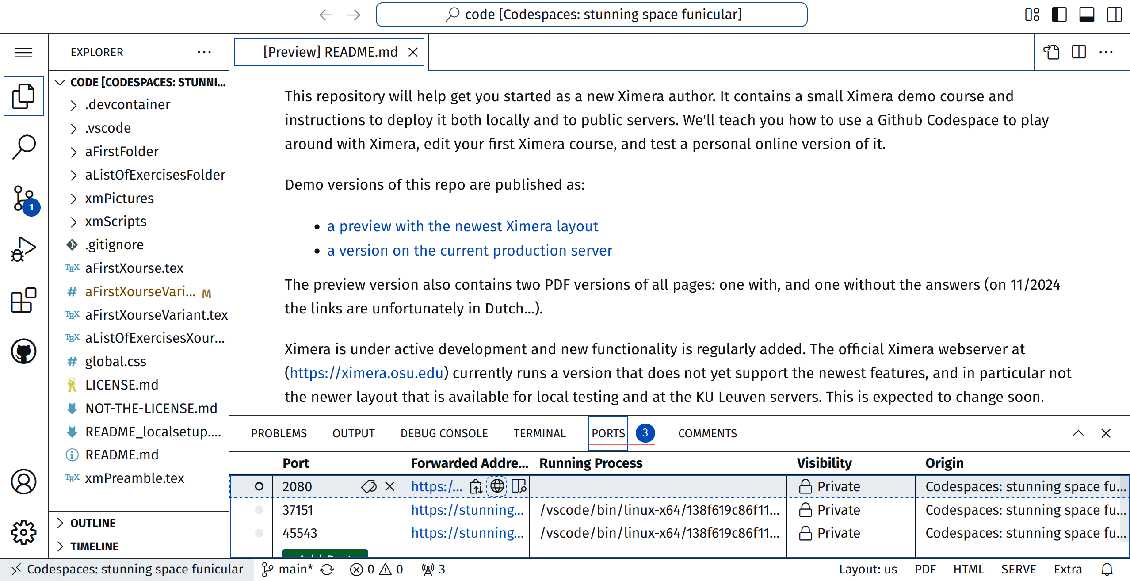The height and width of the screenshot is (581, 1130).
Task: Click the ximera.osu.edu hyperlink
Action: coord(366,373)
